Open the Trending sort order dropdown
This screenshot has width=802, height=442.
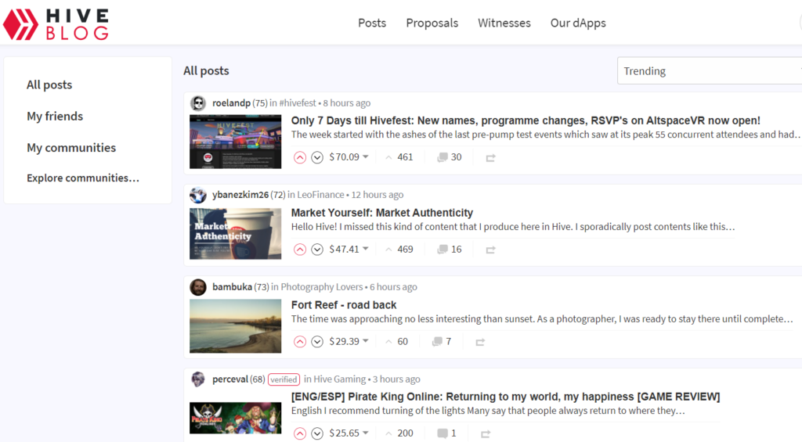pos(710,71)
